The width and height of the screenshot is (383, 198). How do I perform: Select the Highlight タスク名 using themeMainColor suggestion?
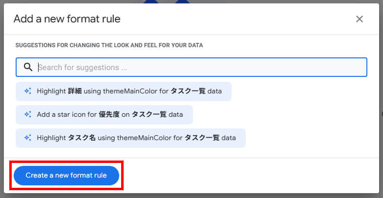(130, 138)
